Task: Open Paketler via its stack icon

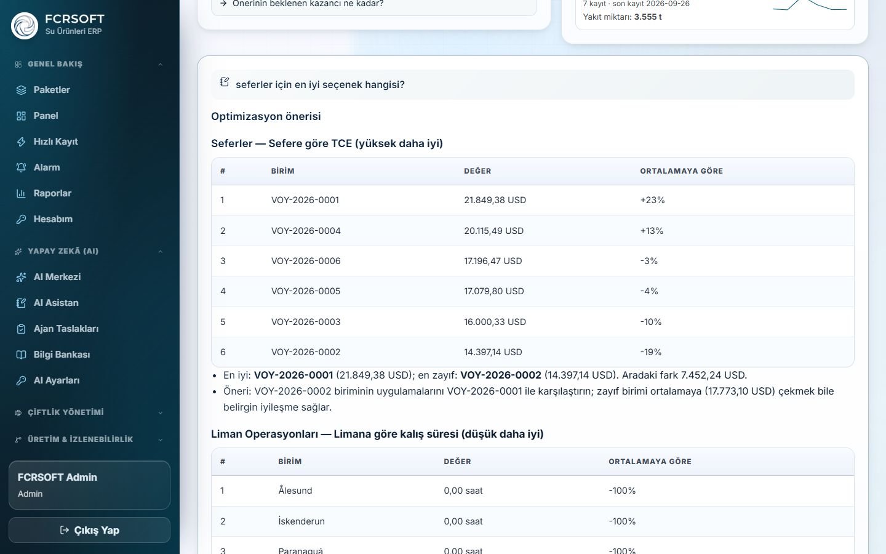Action: (21, 90)
